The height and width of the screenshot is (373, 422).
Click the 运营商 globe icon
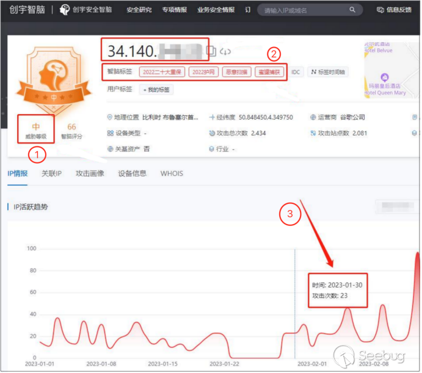[314, 117]
